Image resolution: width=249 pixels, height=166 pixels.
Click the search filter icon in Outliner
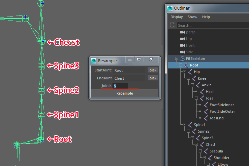172,25
